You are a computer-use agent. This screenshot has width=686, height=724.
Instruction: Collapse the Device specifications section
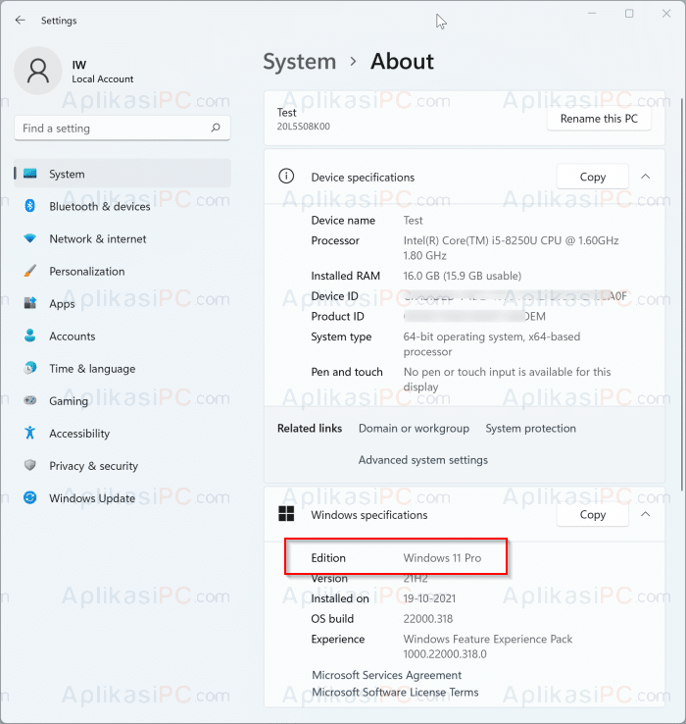point(646,177)
